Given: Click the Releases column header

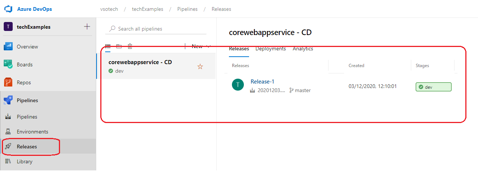Looking at the screenshot, I should point(240,65).
